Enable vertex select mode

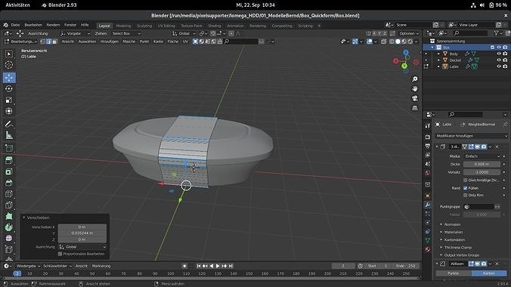43,42
